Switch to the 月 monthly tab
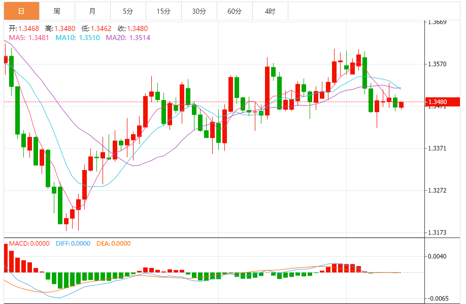The image size is (466, 304). click(x=92, y=11)
